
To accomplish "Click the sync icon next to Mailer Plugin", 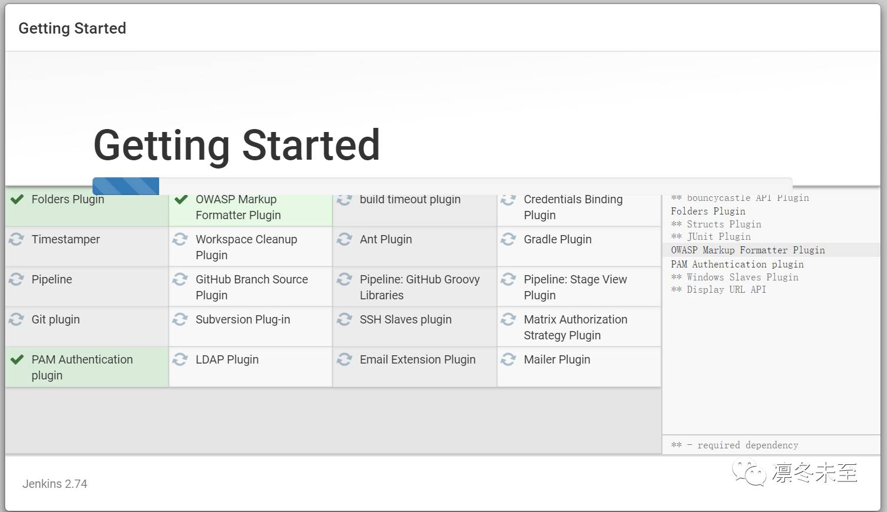I will pyautogui.click(x=508, y=359).
